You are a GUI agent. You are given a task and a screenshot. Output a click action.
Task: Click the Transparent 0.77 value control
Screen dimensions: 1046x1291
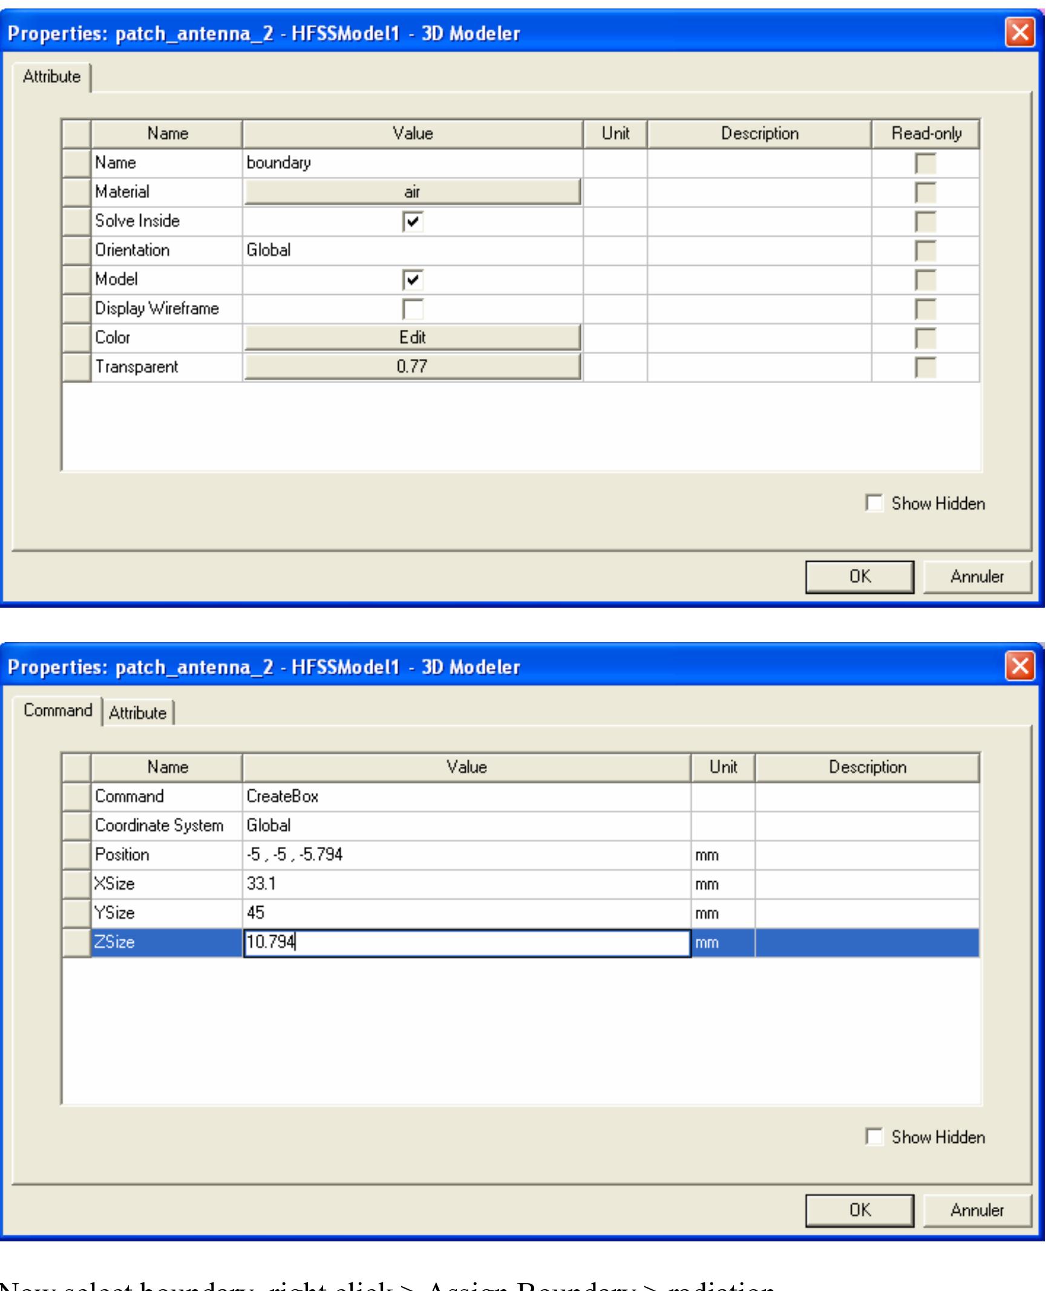413,366
